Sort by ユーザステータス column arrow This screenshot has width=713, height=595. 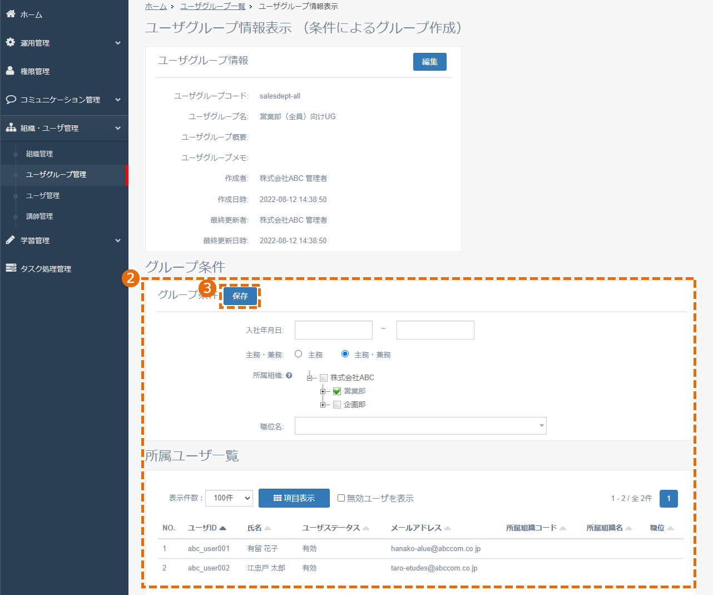coord(366,528)
